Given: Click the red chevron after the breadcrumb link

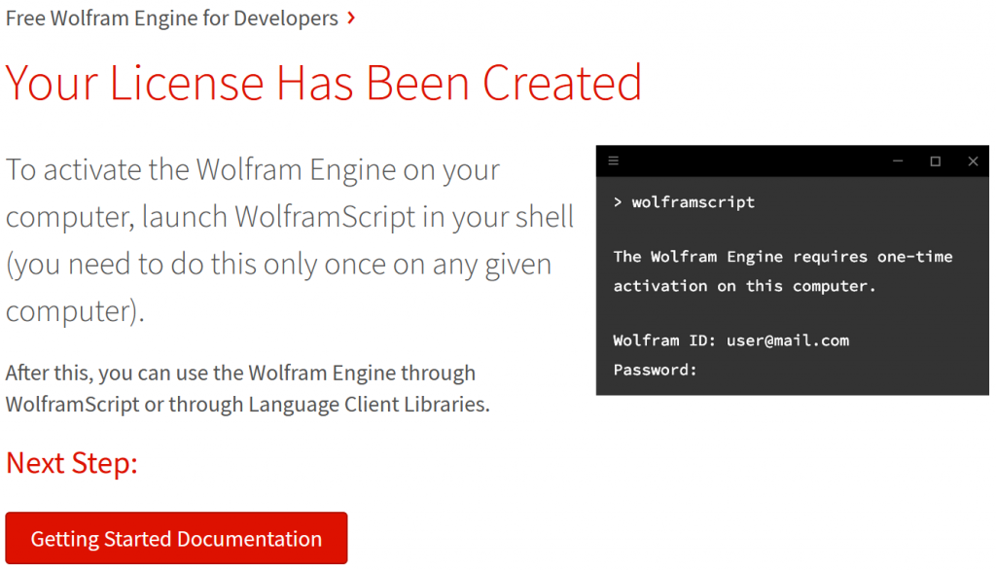Looking at the screenshot, I should point(350,17).
